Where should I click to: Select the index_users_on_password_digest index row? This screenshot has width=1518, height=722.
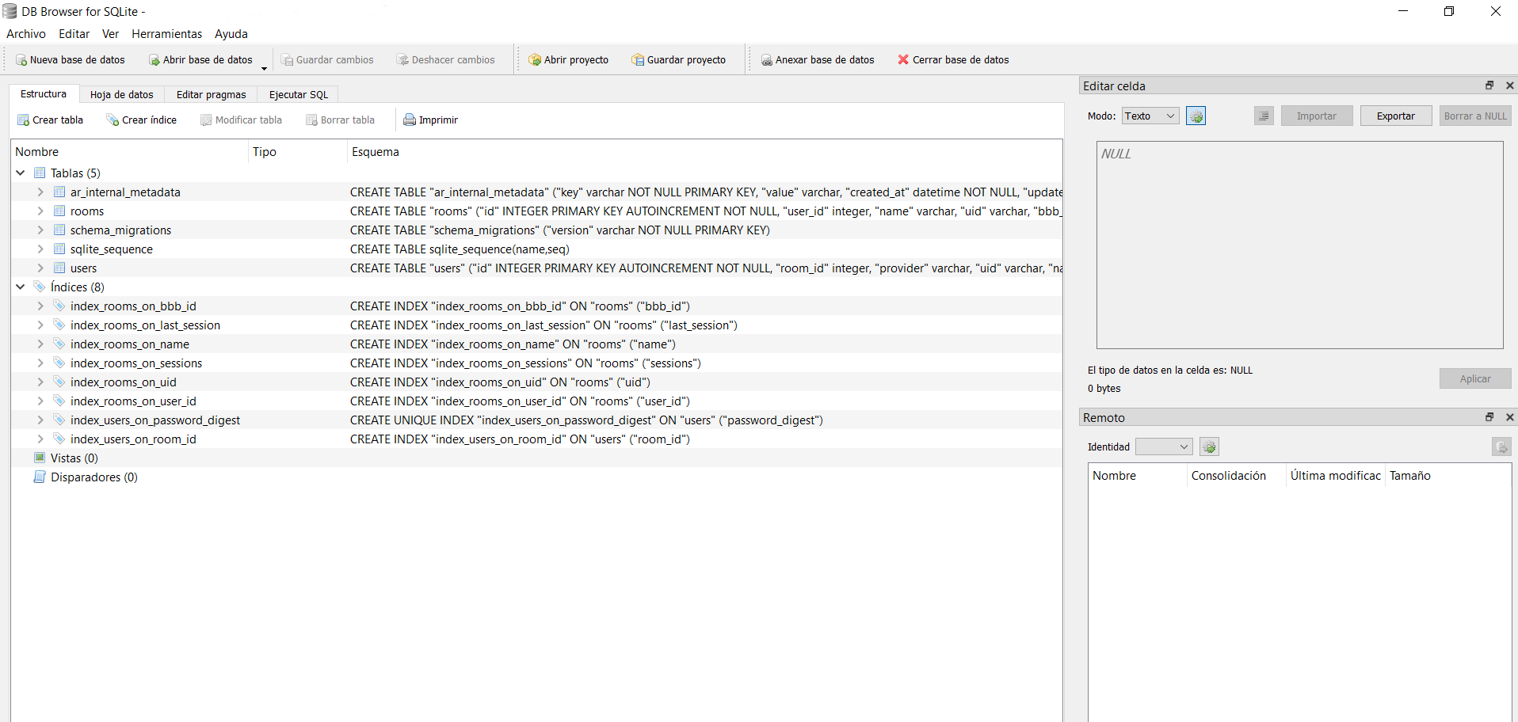(154, 420)
